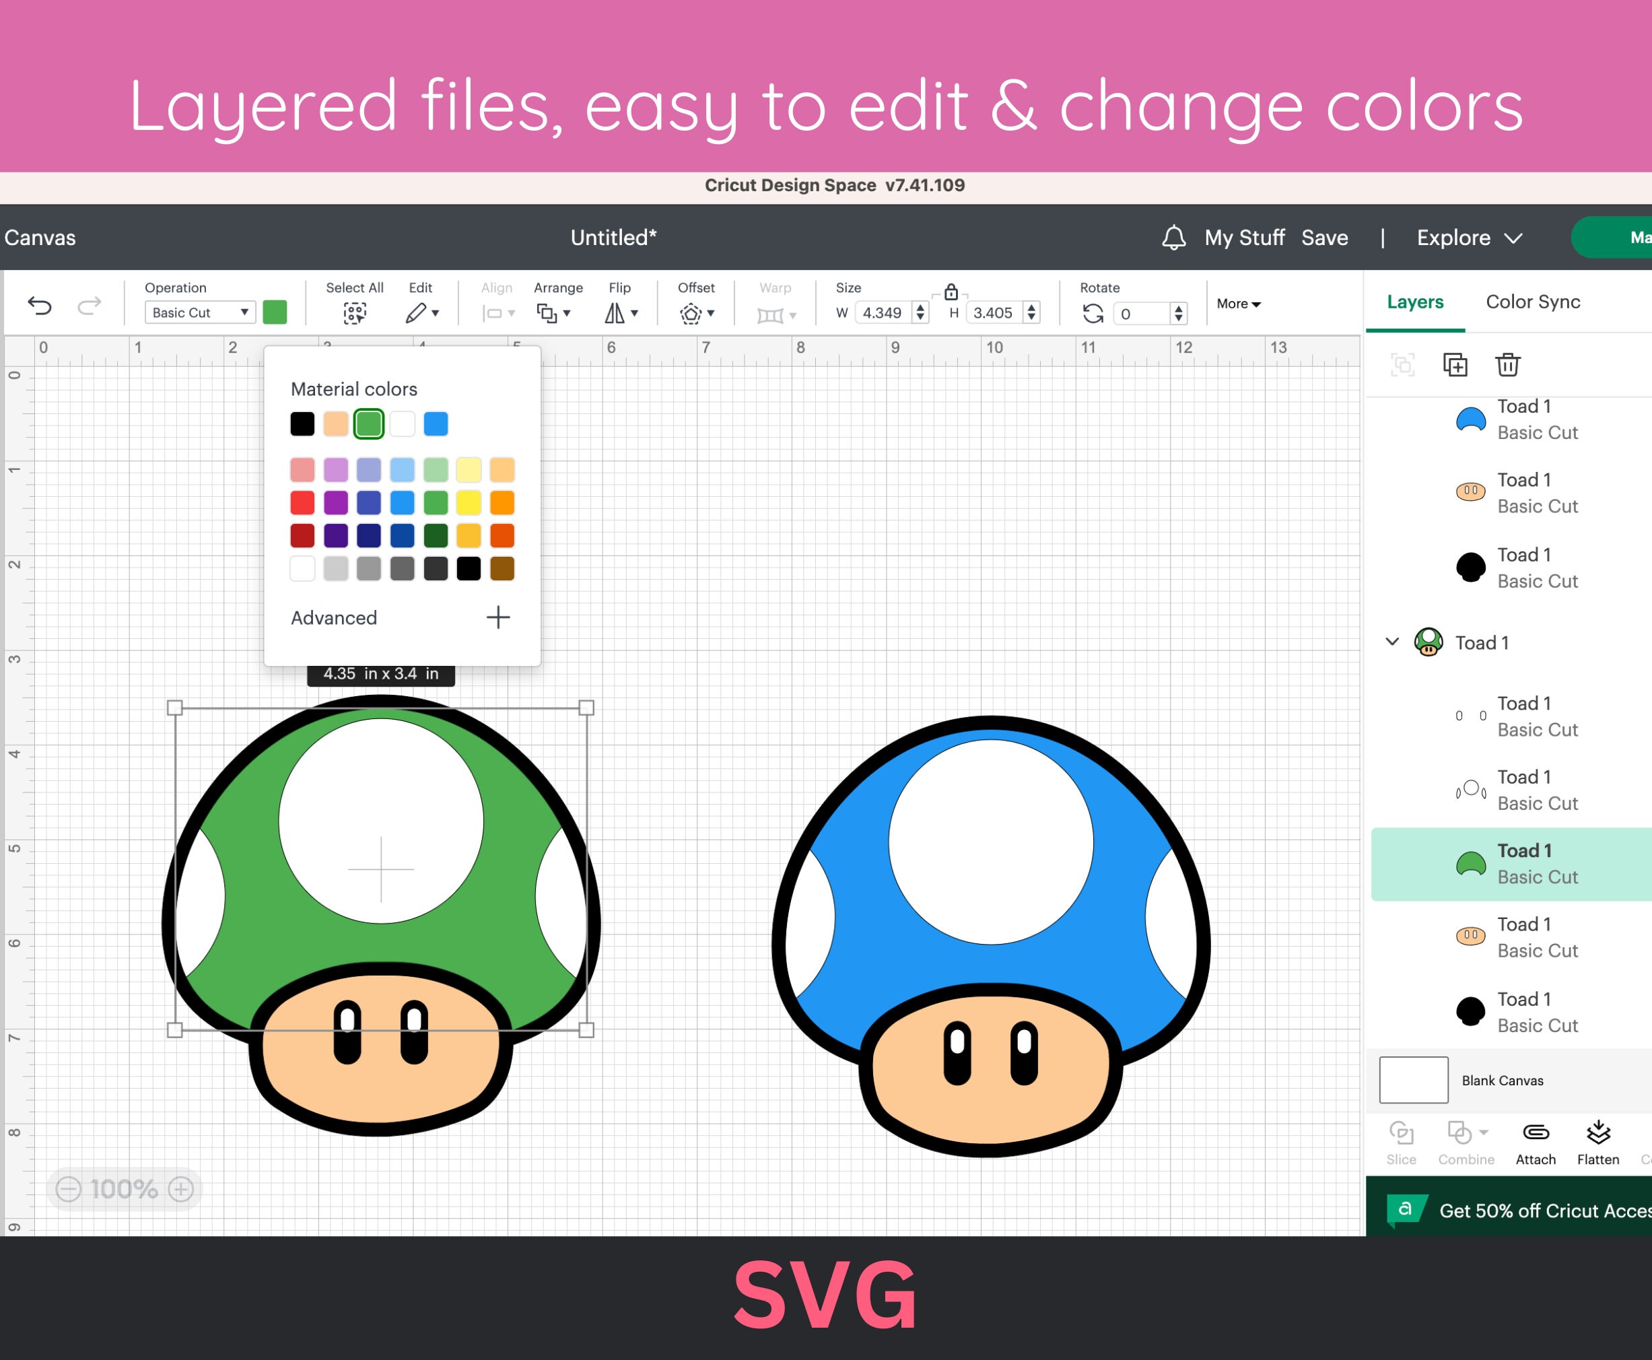1652x1360 pixels.
Task: Click the Flatten icon
Action: [x=1598, y=1134]
